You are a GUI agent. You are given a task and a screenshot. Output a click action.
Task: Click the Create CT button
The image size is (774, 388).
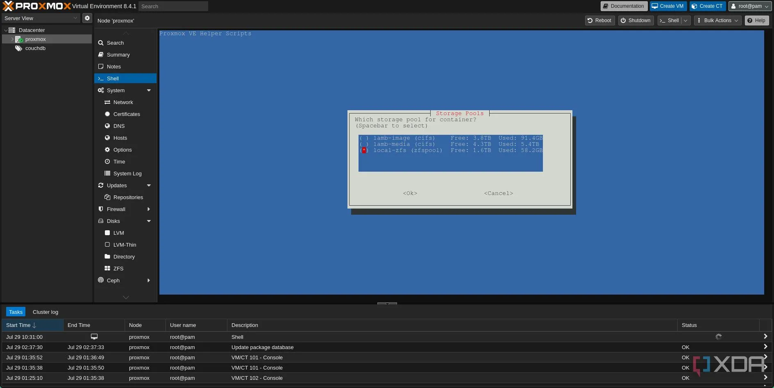coord(708,6)
